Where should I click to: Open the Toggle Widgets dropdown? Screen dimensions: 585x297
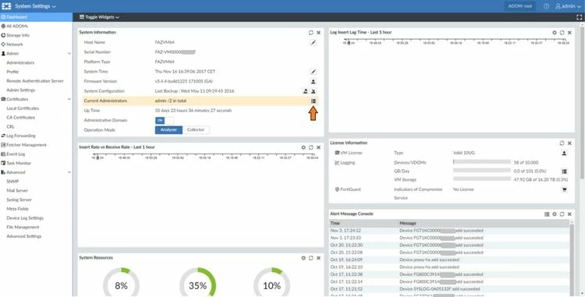pyautogui.click(x=99, y=17)
